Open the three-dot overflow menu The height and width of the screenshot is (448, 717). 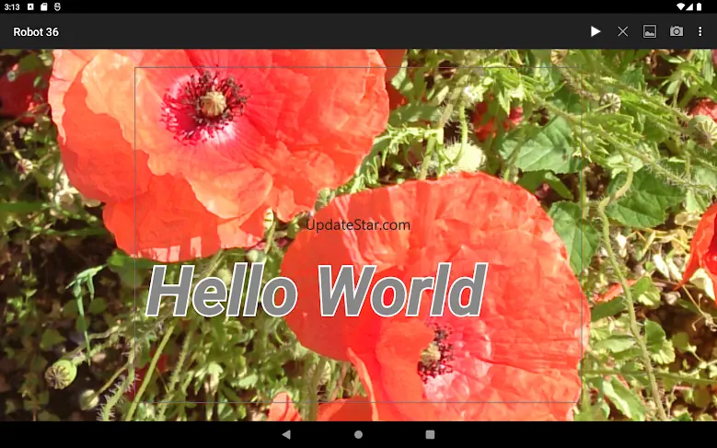(x=700, y=31)
